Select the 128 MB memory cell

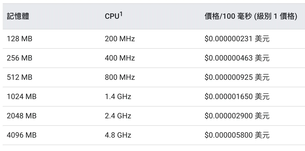20,39
